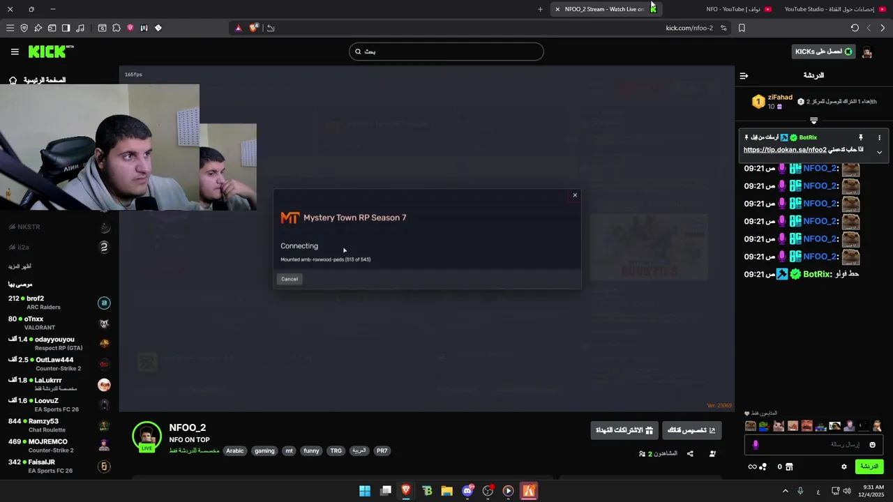Image resolution: width=893 pixels, height=502 pixels.
Task: Open the user profile avatar menu
Action: [x=867, y=52]
